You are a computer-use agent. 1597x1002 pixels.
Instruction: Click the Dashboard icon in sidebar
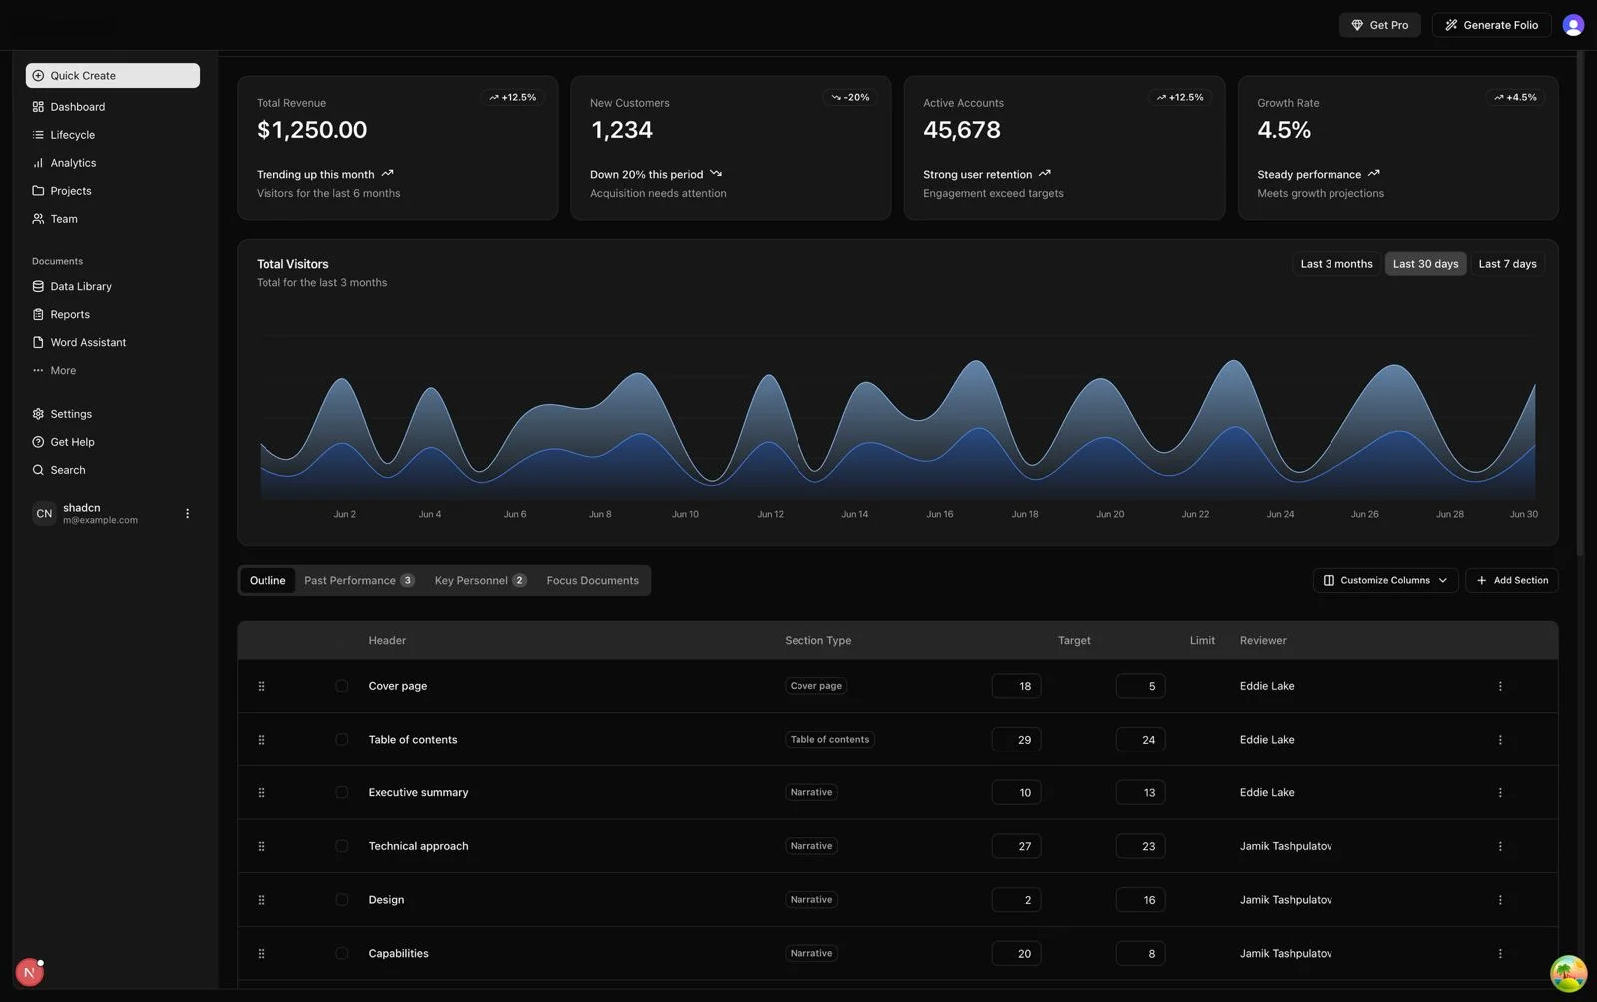[38, 107]
